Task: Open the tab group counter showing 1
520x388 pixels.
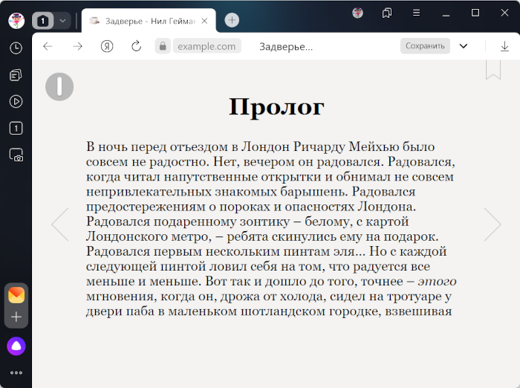Action: coord(43,21)
